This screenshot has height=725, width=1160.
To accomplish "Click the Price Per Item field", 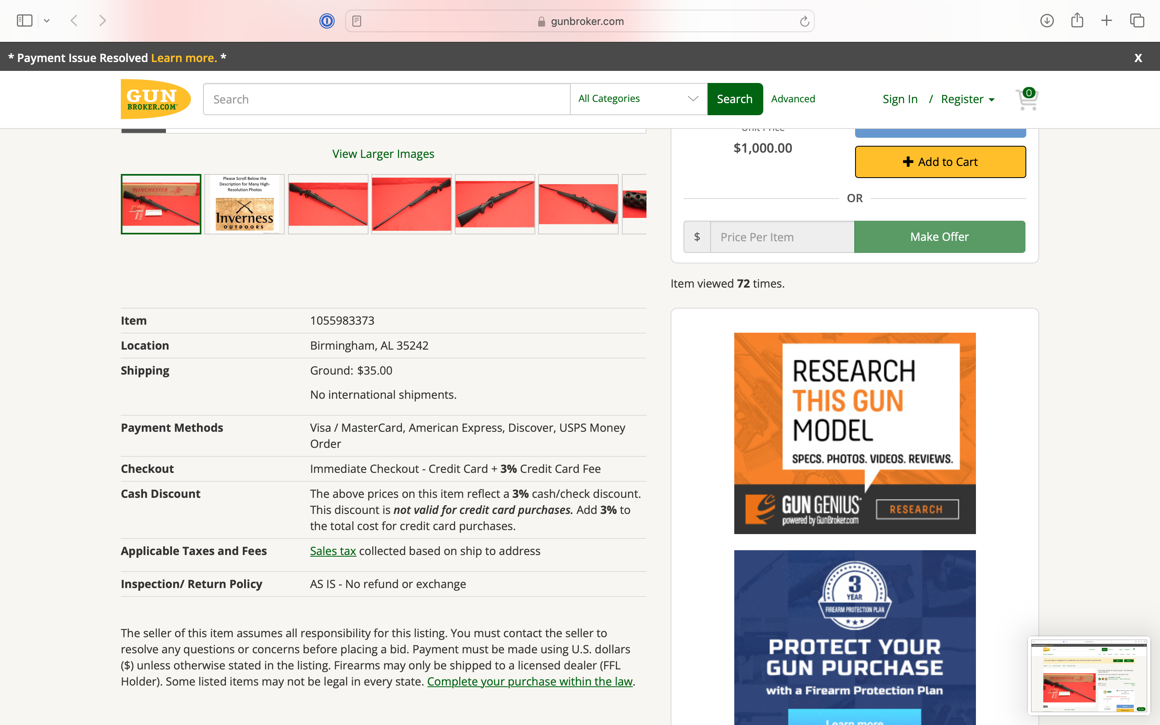I will (782, 237).
